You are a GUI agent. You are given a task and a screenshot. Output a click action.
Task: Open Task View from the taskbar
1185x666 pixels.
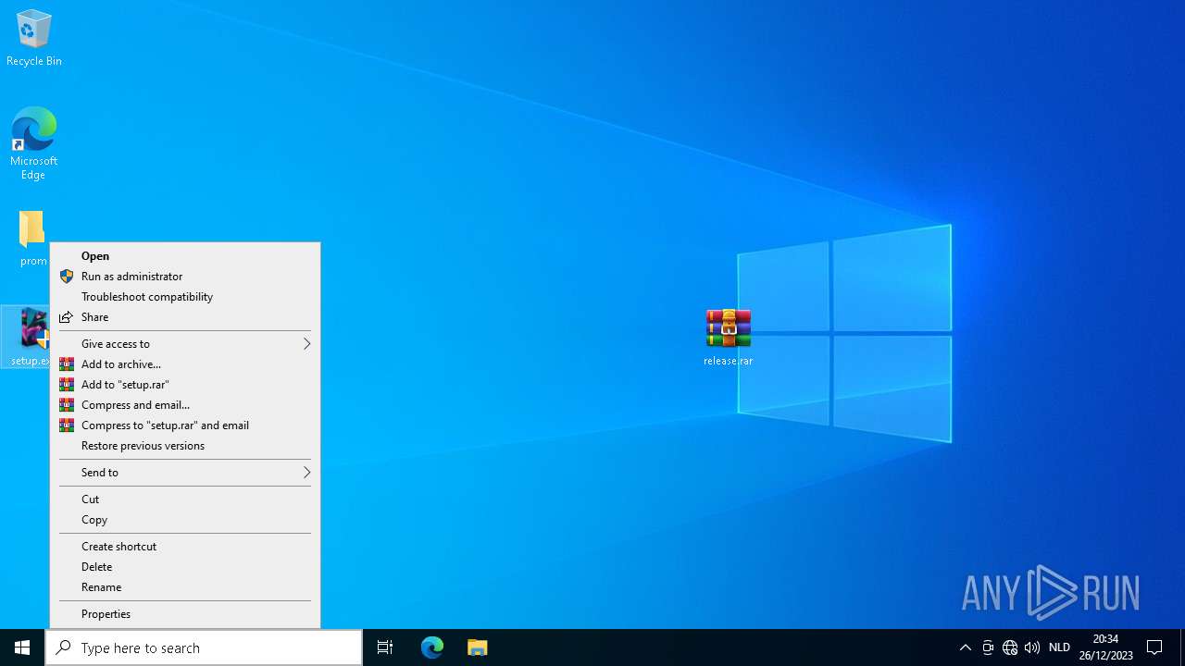385,647
